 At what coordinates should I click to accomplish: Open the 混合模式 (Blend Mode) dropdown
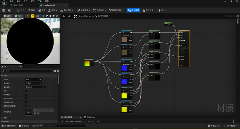click(x=33, y=83)
